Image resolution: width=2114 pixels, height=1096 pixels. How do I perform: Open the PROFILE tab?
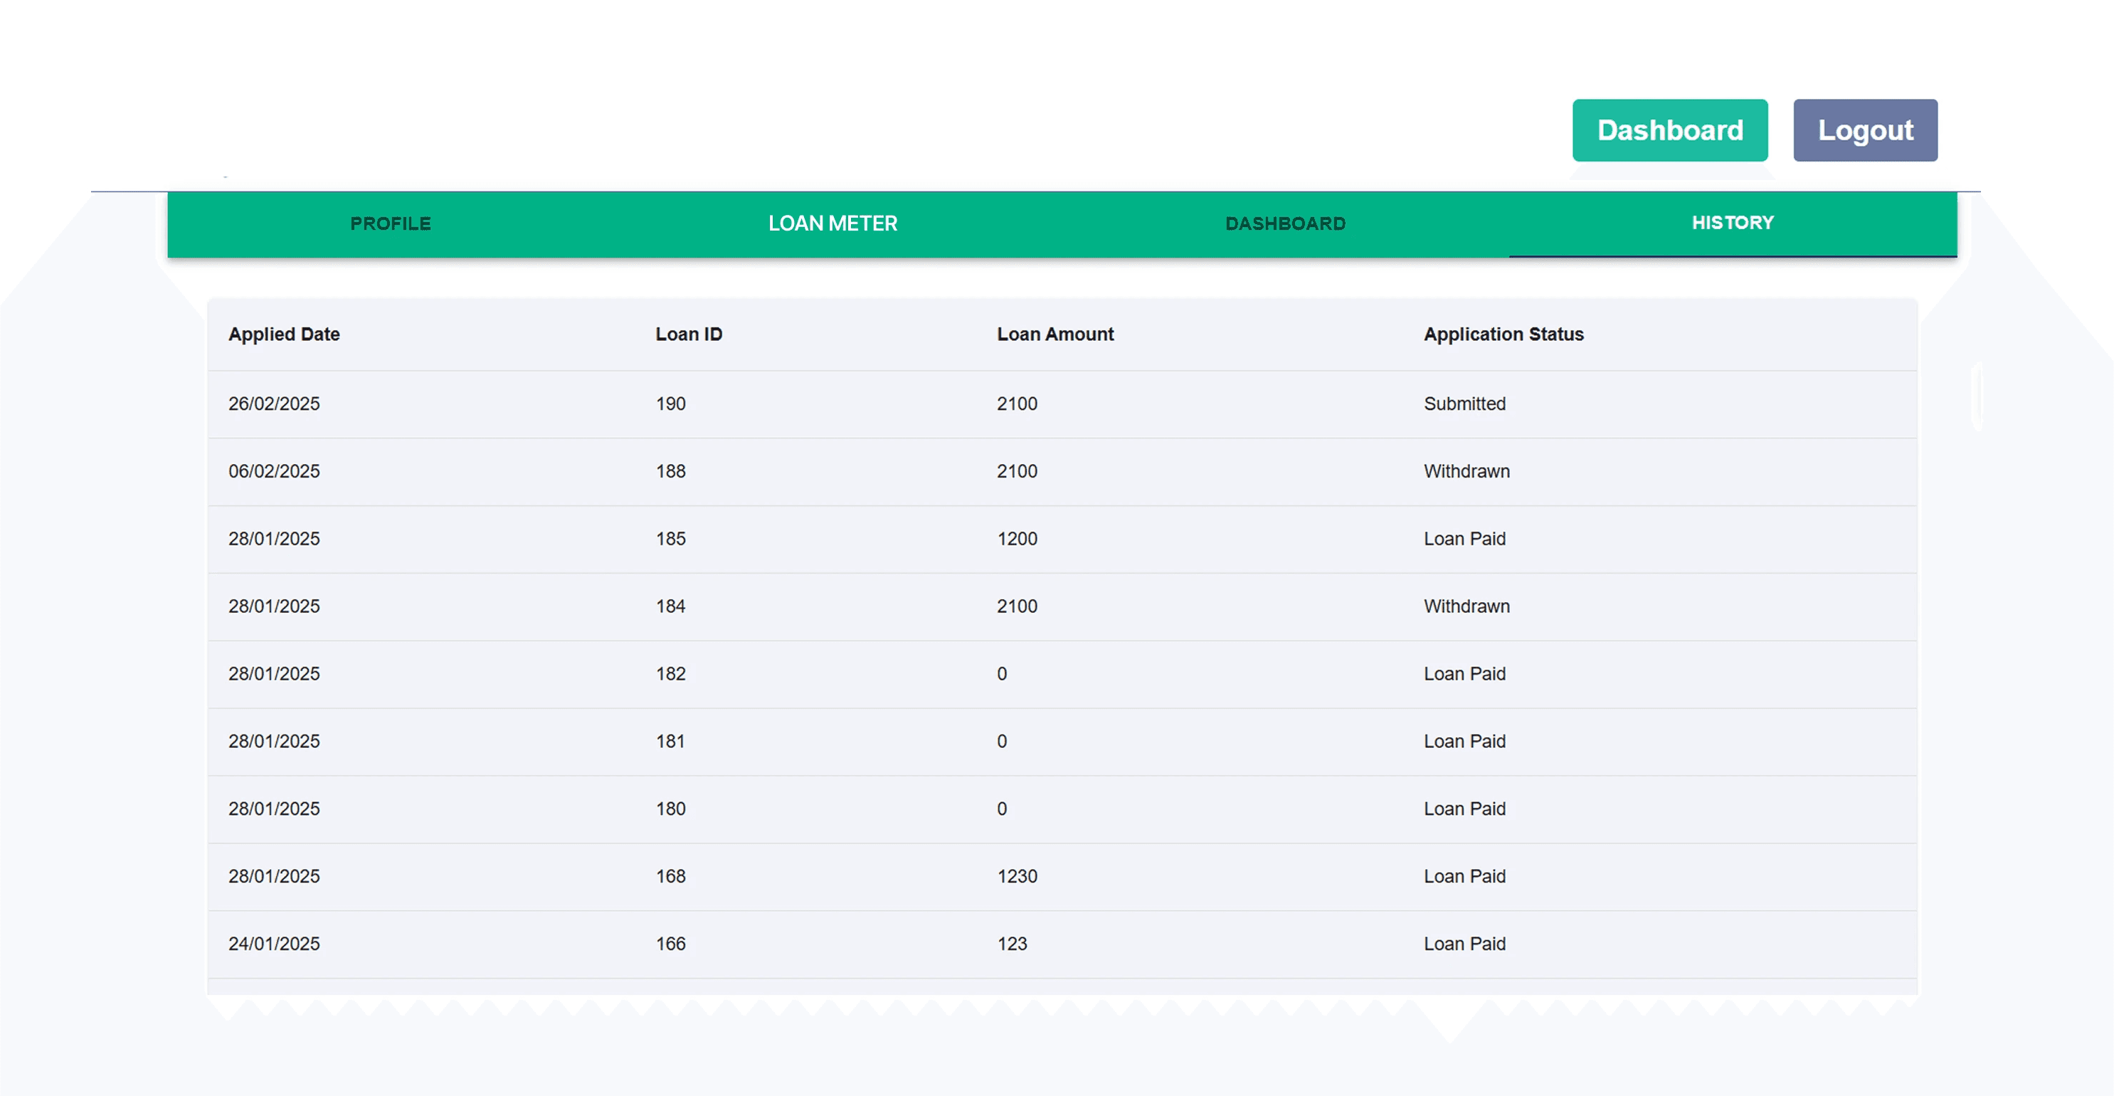(391, 223)
